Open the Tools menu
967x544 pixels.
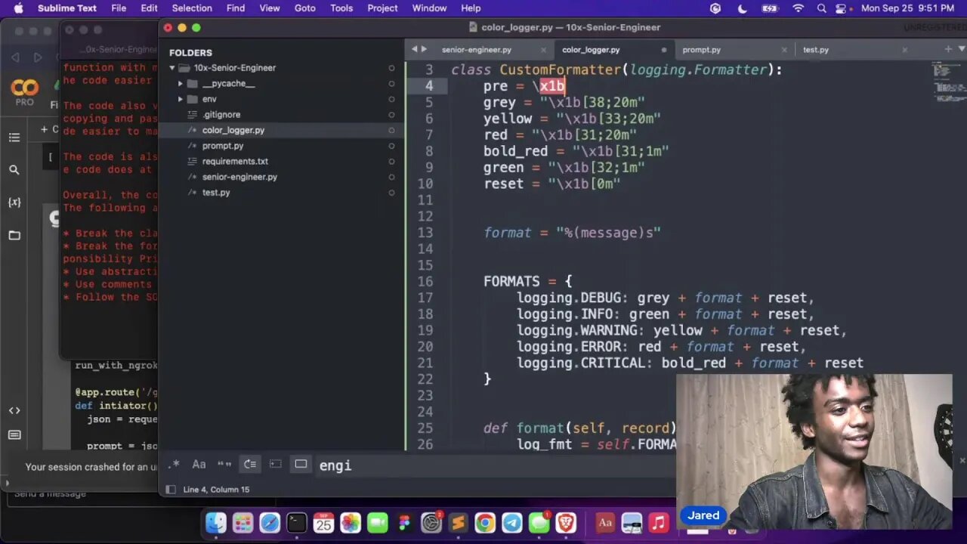click(x=341, y=8)
